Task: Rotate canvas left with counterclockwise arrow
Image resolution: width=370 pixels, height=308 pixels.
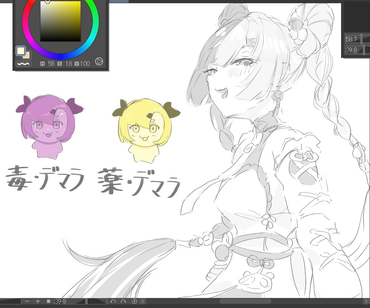Action: coord(113,301)
